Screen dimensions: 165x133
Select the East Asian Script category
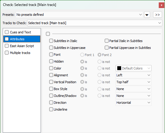pos(22,46)
